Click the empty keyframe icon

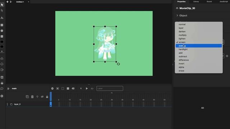point(63,89)
